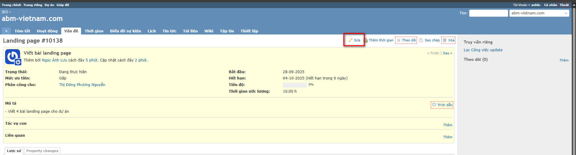Open the Dự án top menu
This screenshot has height=155, width=576.
[x=49, y=5]
